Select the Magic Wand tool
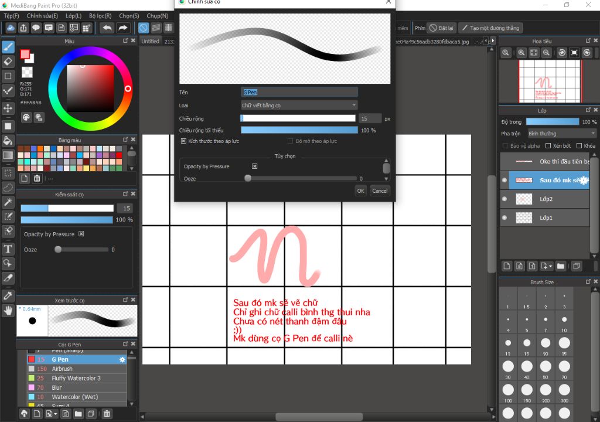Screen dimensions: 600x422 coord(8,202)
